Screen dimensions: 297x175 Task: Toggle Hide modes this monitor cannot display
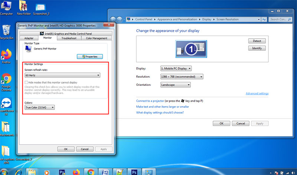pos(26,83)
